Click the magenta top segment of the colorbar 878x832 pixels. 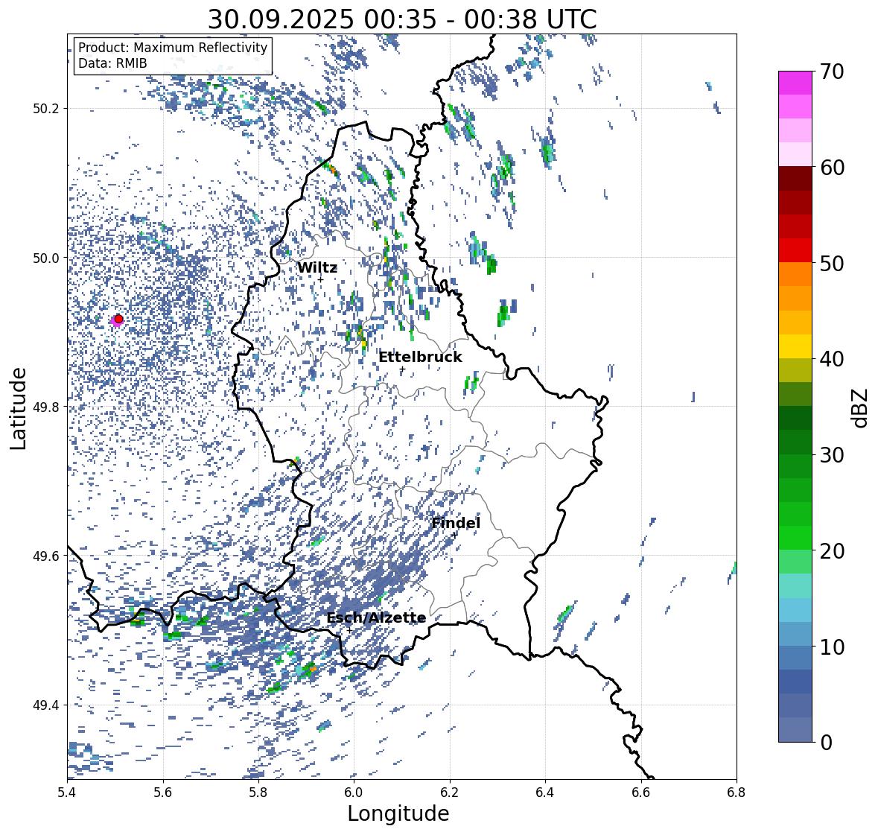795,83
